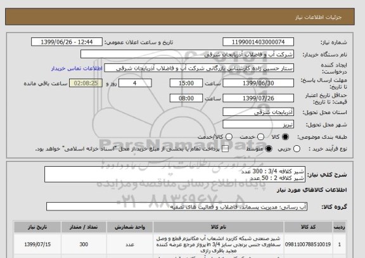Click the remaining days field showing 4

135,83
